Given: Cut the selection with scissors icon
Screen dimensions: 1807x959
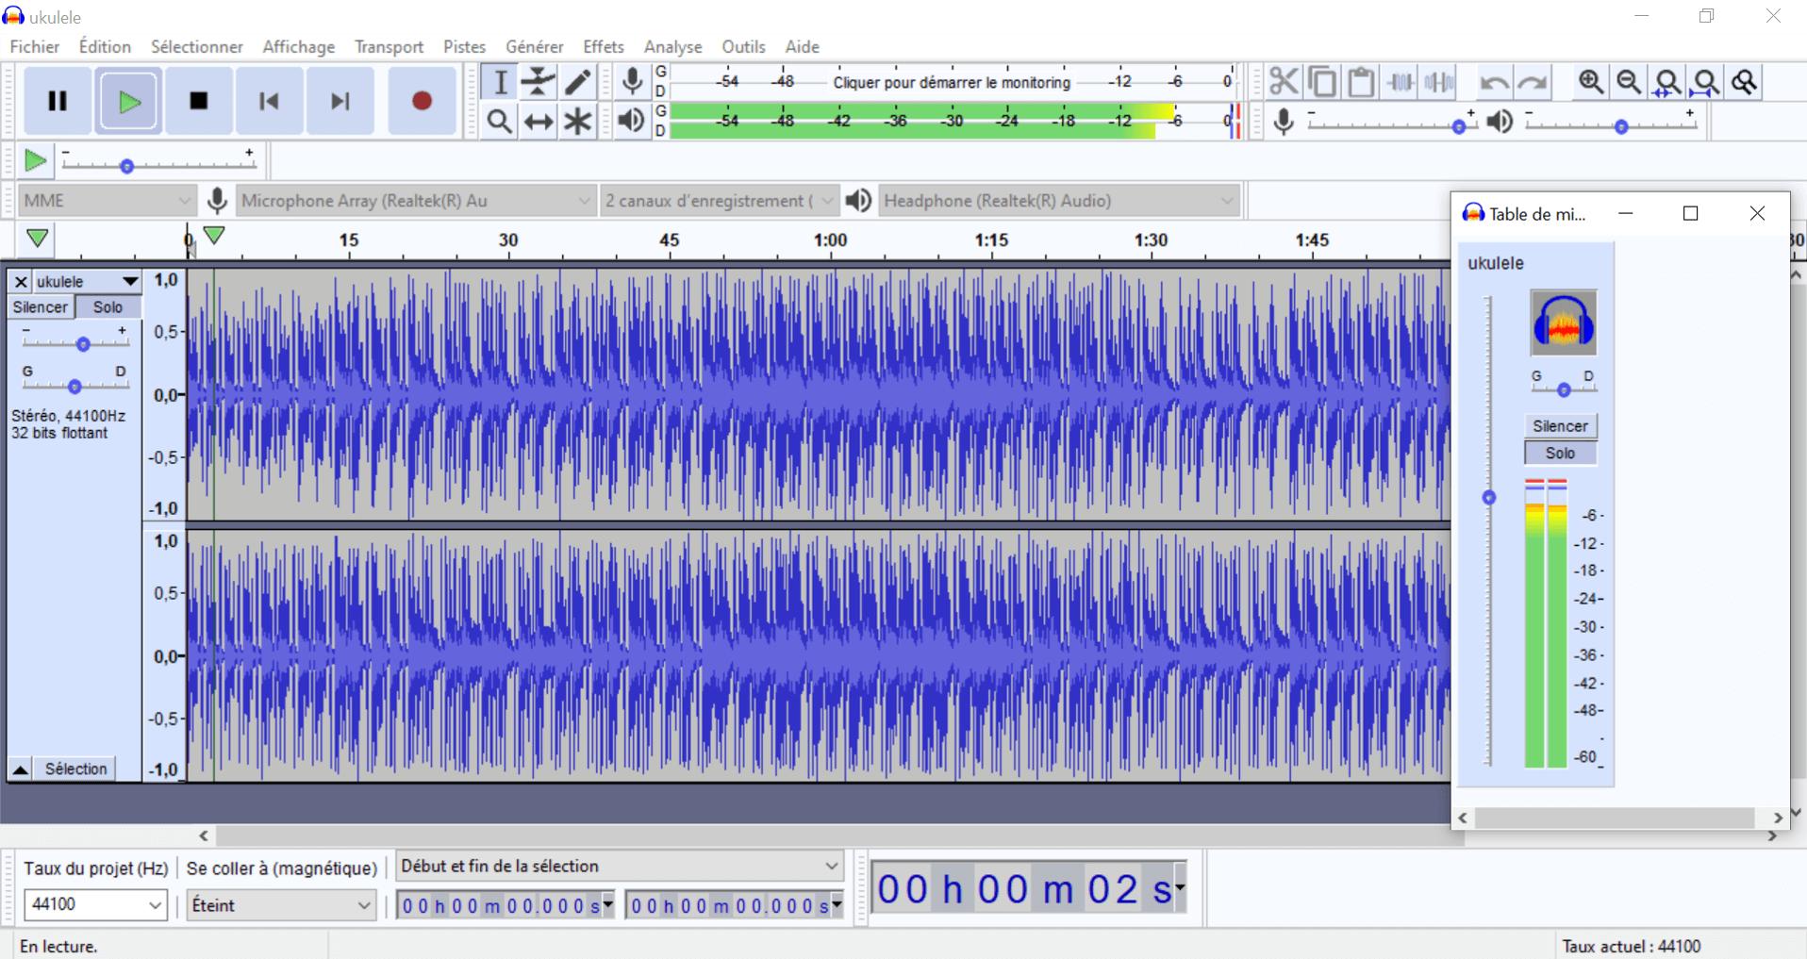Looking at the screenshot, I should point(1285,81).
